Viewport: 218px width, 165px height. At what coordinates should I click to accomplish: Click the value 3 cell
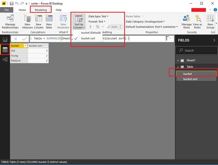(x=38, y=51)
